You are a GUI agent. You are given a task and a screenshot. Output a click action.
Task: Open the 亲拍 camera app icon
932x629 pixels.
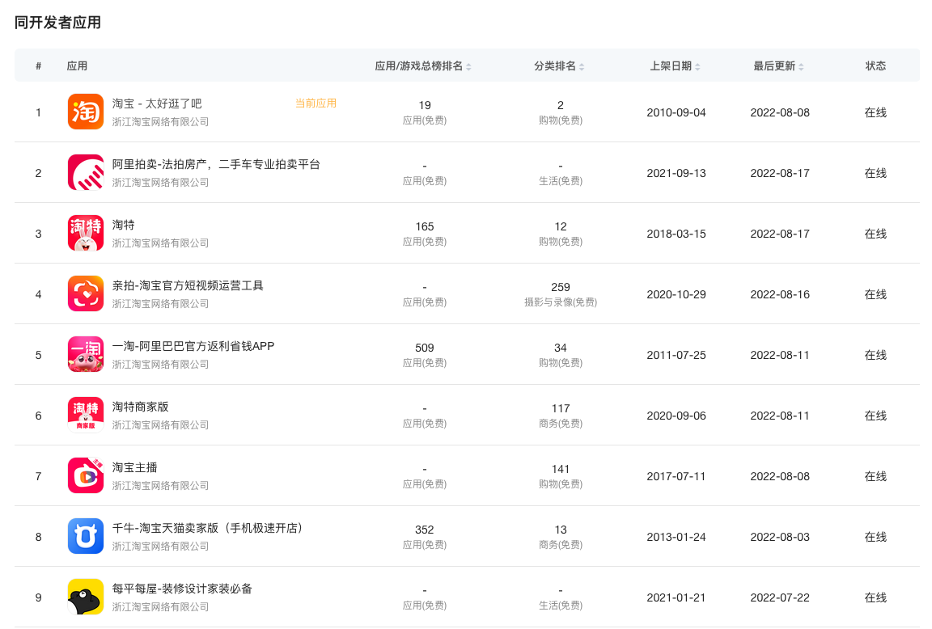(86, 293)
